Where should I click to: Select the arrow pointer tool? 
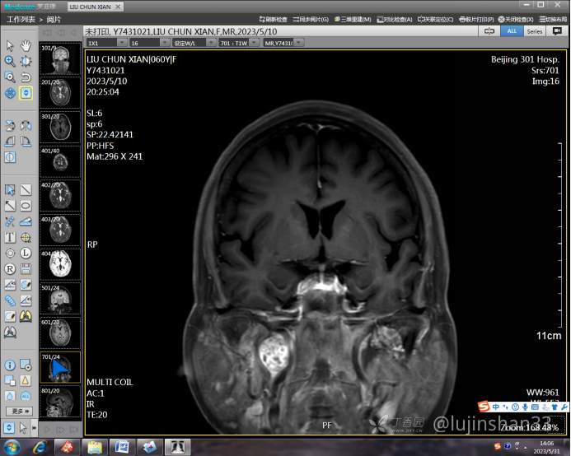click(10, 45)
